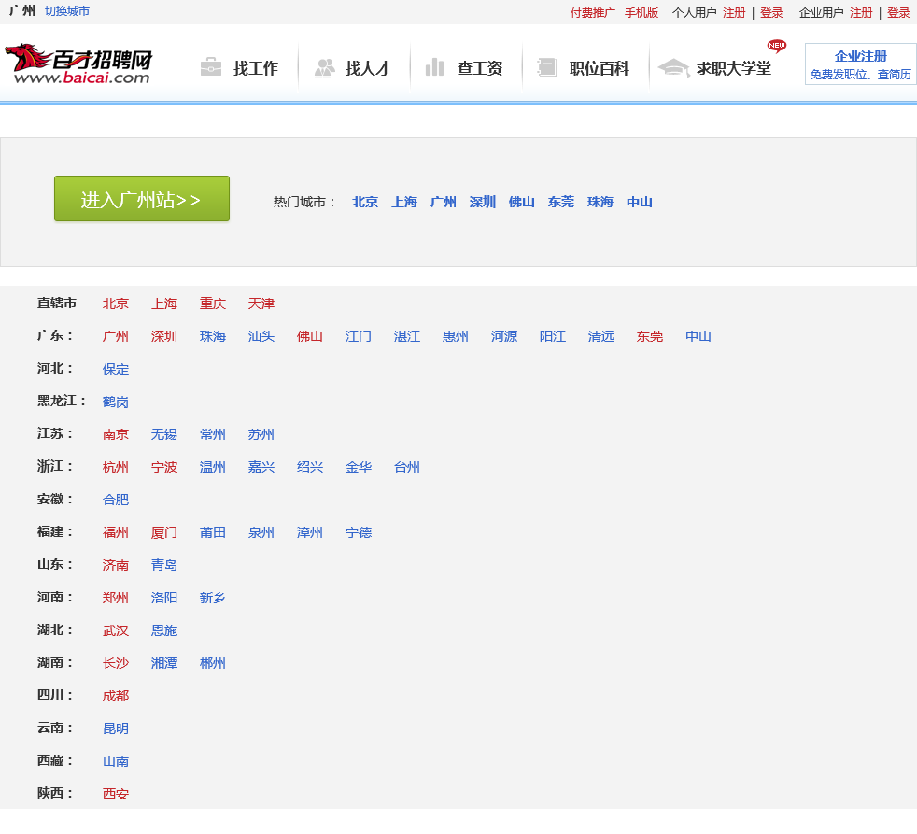Pick 南京 in the 江苏 row
The height and width of the screenshot is (834, 917).
pyautogui.click(x=115, y=434)
